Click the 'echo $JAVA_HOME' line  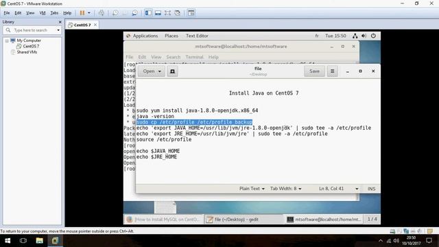click(x=158, y=151)
